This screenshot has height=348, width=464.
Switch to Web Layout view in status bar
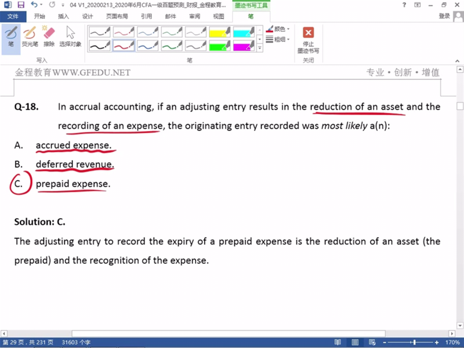(x=372, y=342)
